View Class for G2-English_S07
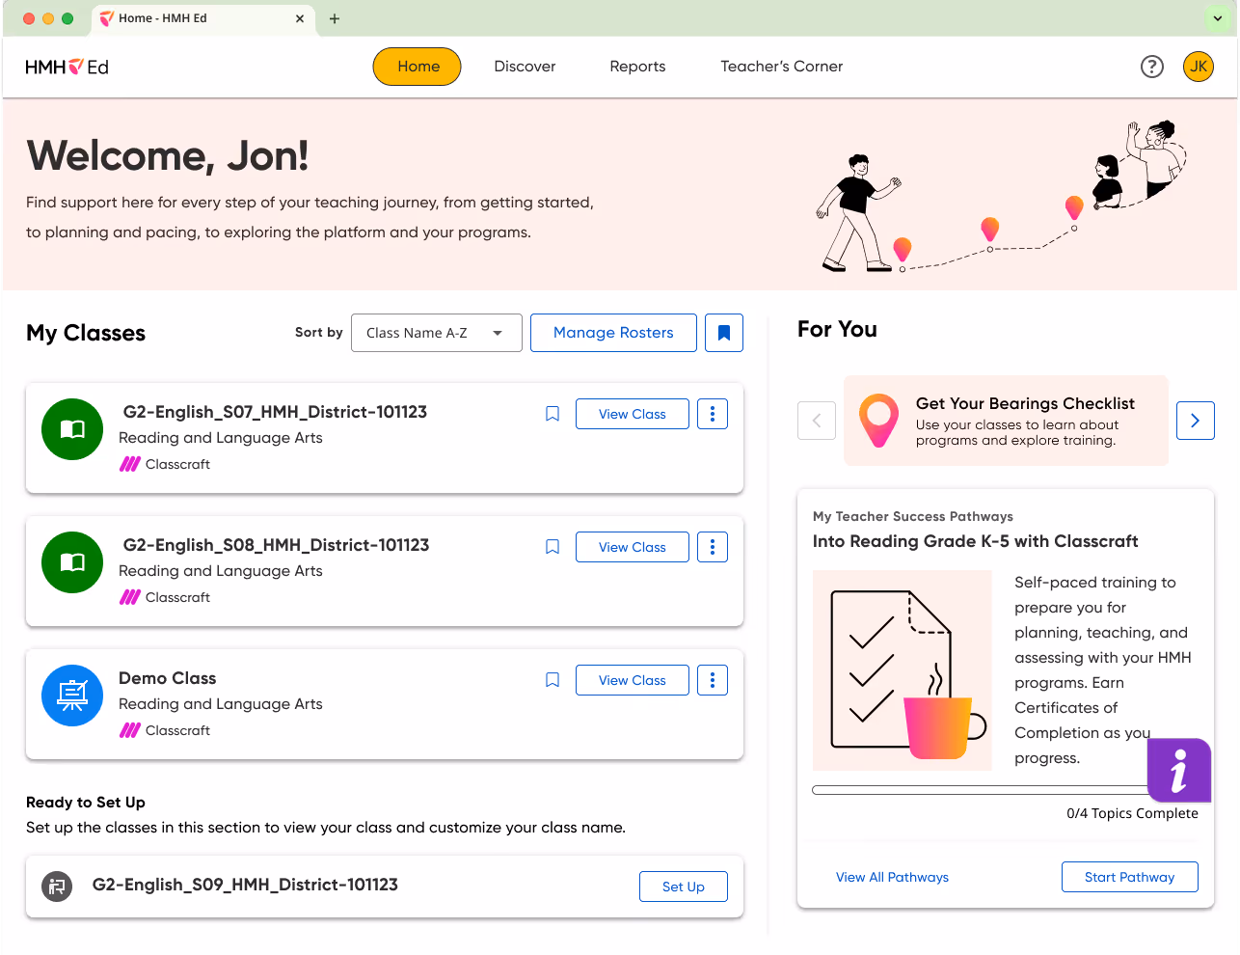1240x955 pixels. (x=633, y=414)
